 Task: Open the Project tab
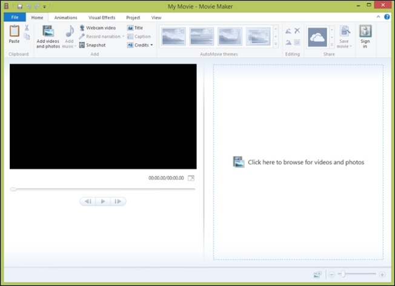[133, 18]
